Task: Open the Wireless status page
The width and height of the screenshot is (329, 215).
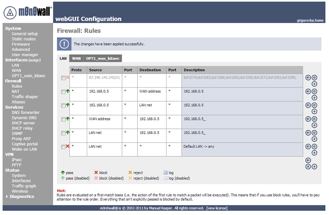Action: click(x=20, y=191)
